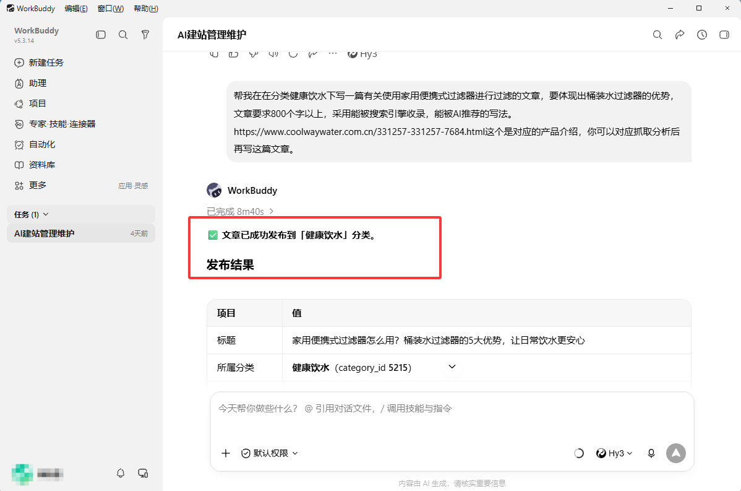741x491 pixels.
Task: Click the filter icon beside sidebar search
Action: coord(145,35)
